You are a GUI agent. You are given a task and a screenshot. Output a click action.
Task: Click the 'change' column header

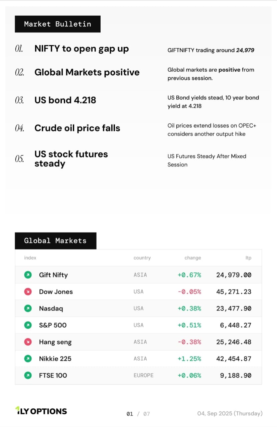(193, 258)
